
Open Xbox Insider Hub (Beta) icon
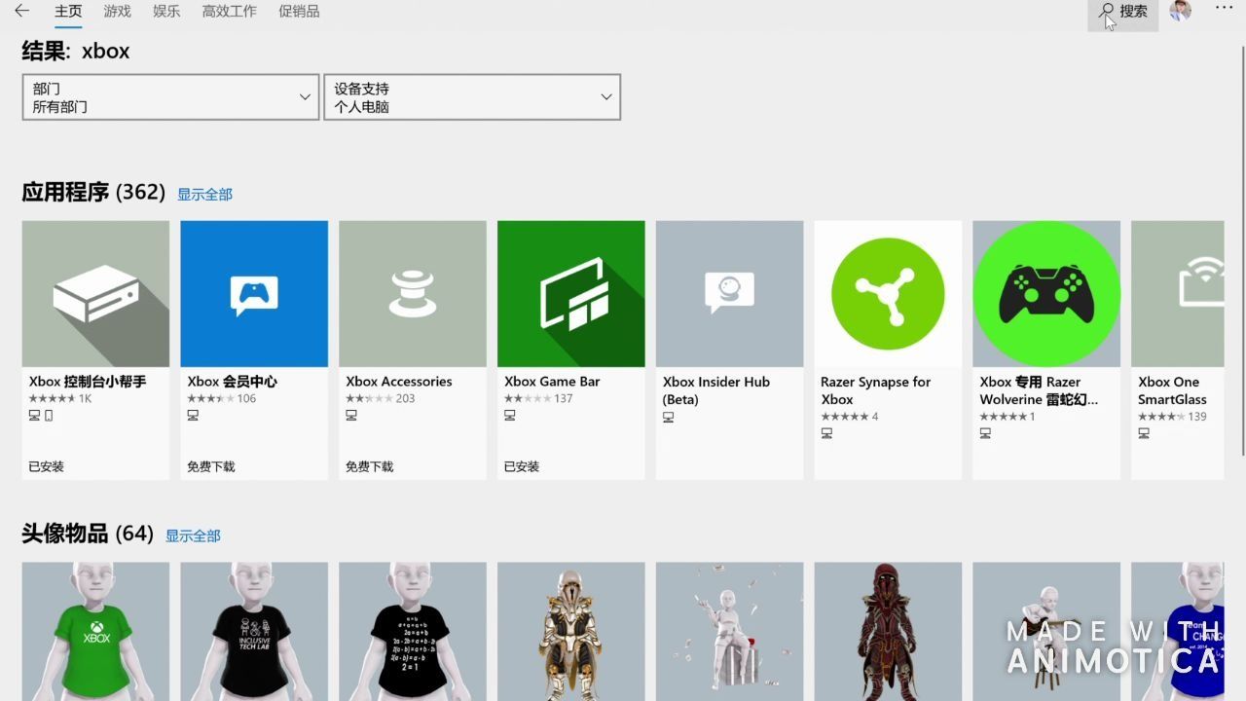tap(730, 294)
